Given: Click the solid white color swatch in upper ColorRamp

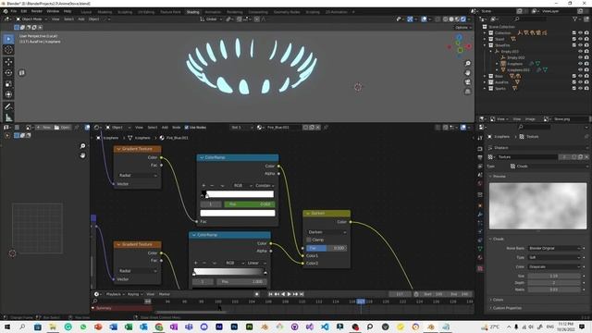Looking at the screenshot, I should point(238,214).
